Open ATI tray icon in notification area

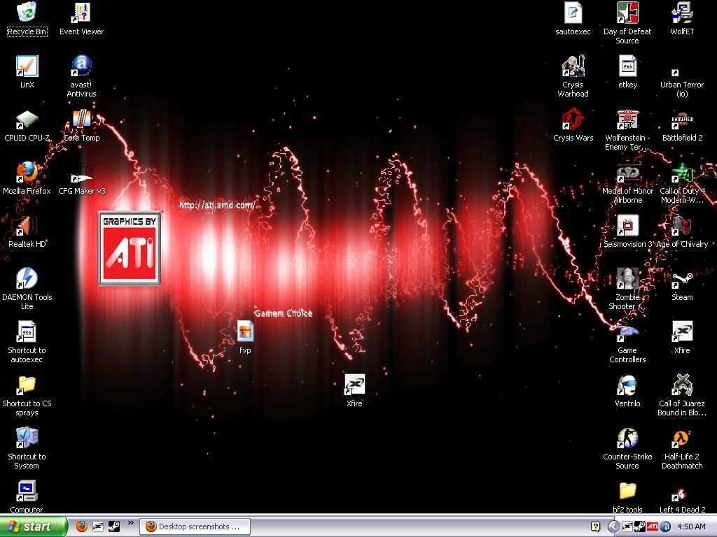pyautogui.click(x=653, y=527)
